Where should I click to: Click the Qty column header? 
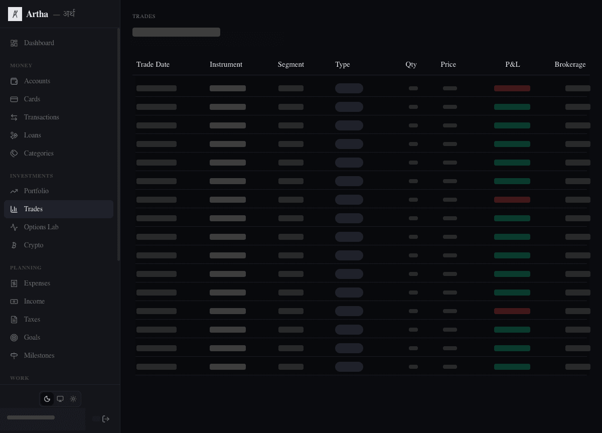(x=411, y=65)
